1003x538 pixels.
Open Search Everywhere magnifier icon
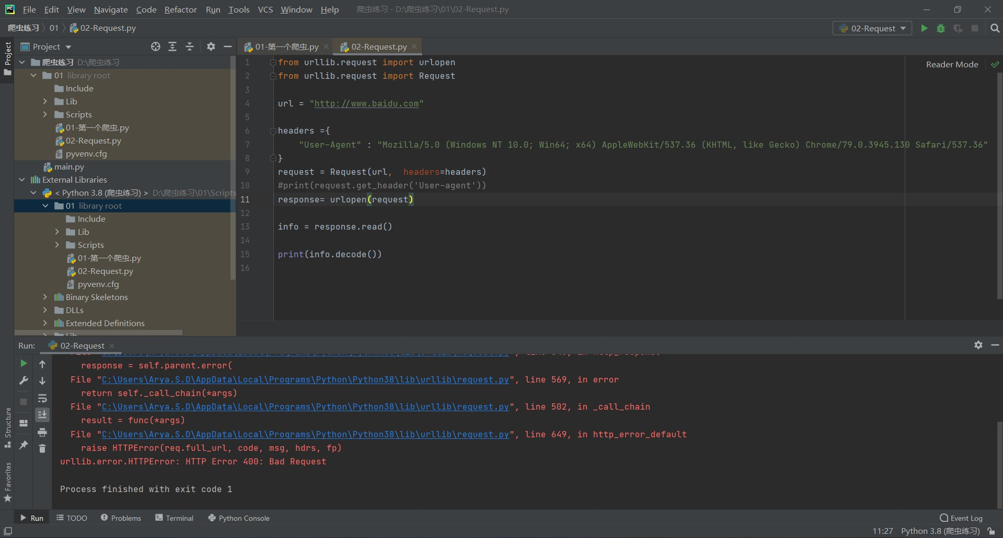tap(995, 28)
